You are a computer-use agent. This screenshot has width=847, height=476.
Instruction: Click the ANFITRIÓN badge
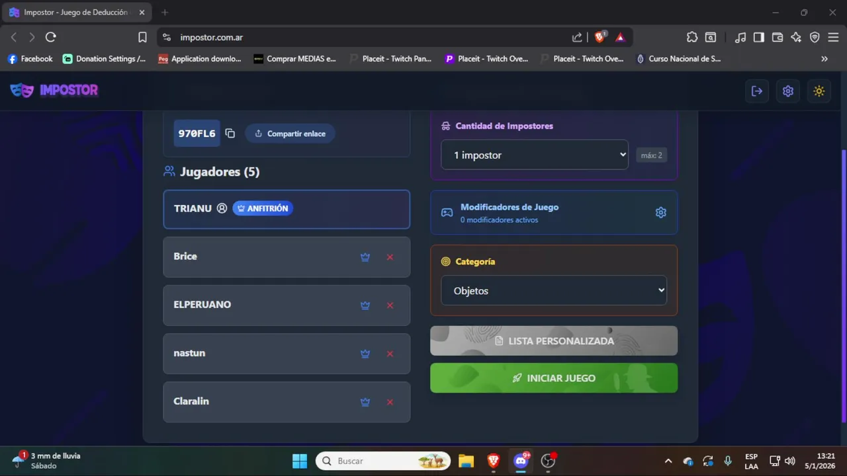263,208
